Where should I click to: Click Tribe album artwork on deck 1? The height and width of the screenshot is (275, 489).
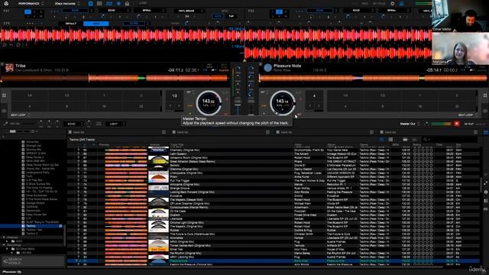(x=9, y=68)
